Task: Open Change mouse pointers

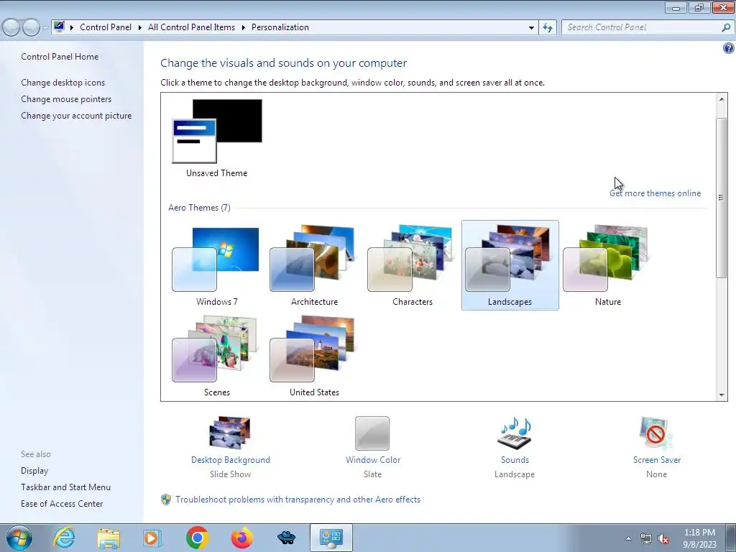Action: coord(66,99)
